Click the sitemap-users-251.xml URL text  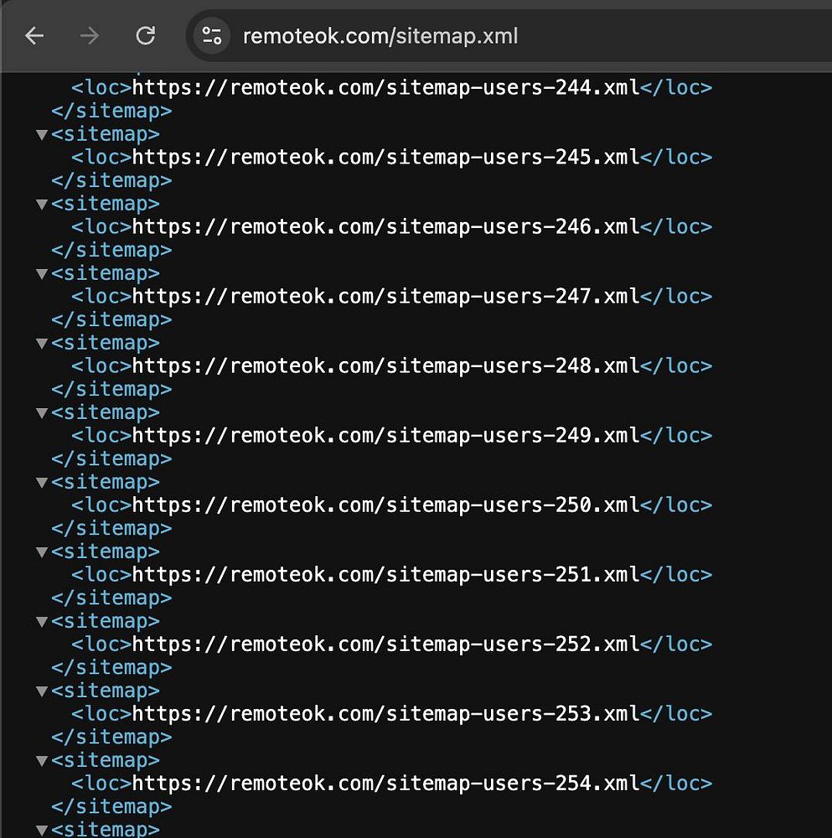pyautogui.click(x=385, y=575)
